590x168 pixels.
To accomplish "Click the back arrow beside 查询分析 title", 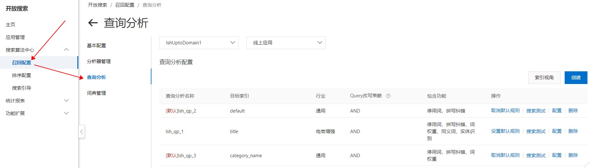I will pos(93,23).
